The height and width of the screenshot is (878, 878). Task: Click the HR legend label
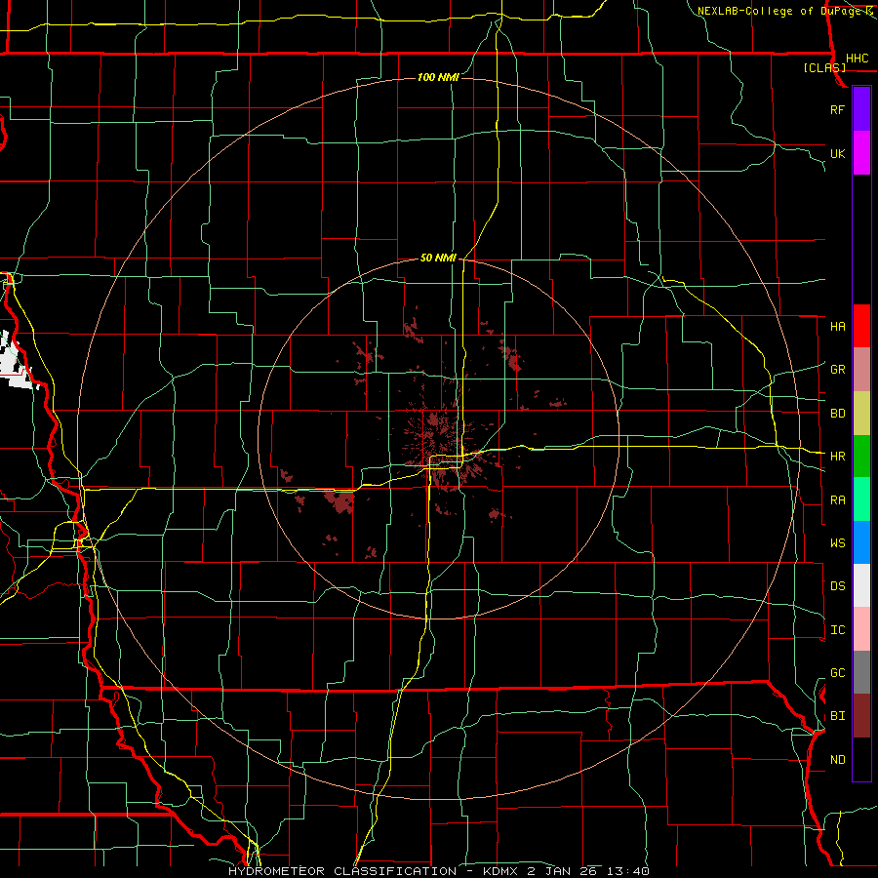(x=837, y=457)
